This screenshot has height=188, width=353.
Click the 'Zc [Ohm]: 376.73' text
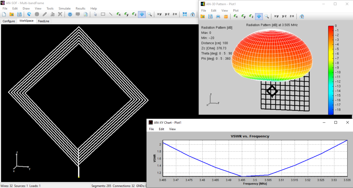[x=214, y=48]
